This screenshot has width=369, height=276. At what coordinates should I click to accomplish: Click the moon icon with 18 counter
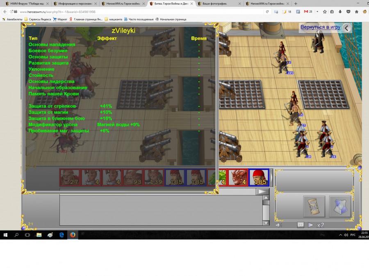tap(286, 12)
